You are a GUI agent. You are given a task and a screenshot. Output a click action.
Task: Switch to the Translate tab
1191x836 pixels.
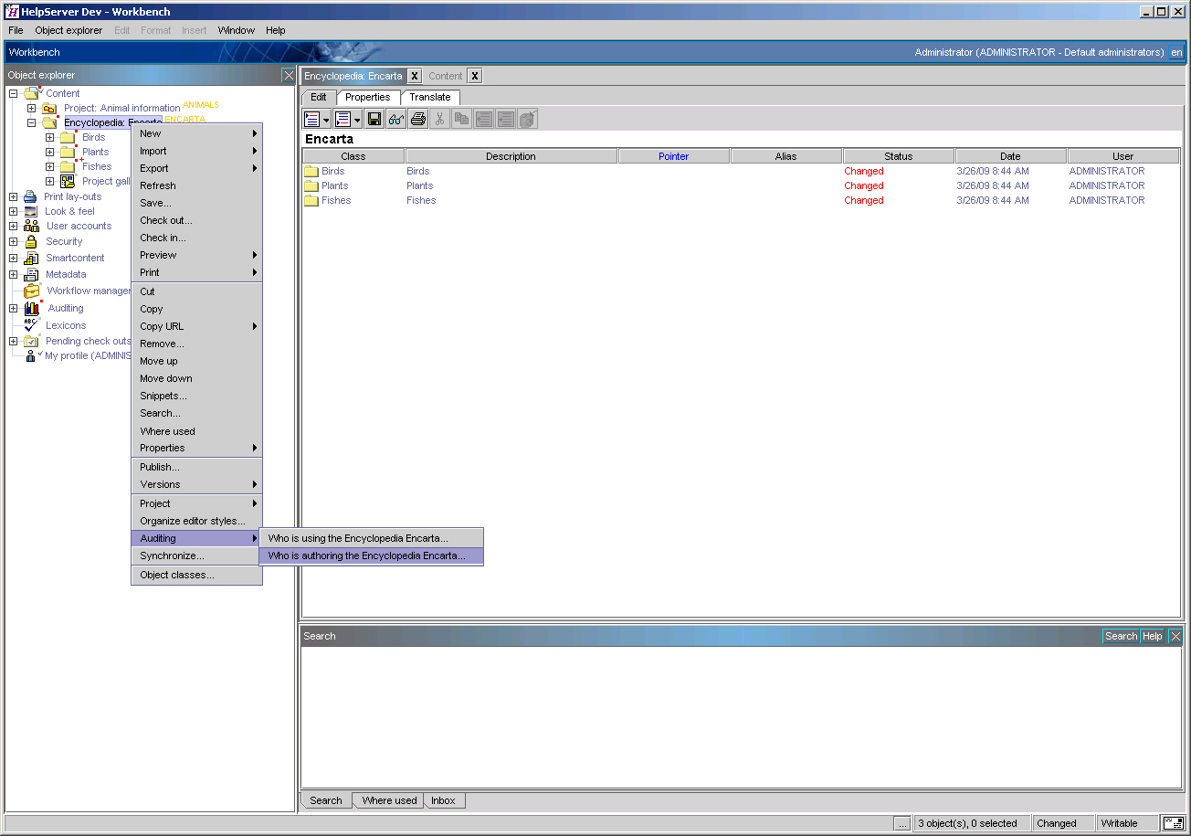click(x=429, y=97)
